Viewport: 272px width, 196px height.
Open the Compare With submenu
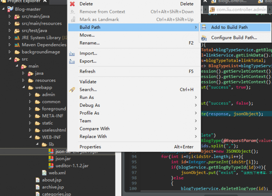click(x=133, y=129)
